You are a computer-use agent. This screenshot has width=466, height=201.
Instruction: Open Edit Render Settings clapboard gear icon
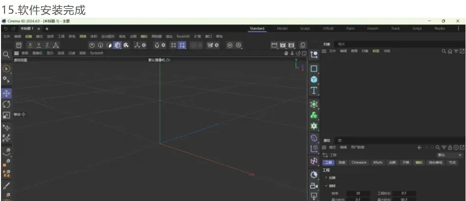[x=291, y=45]
